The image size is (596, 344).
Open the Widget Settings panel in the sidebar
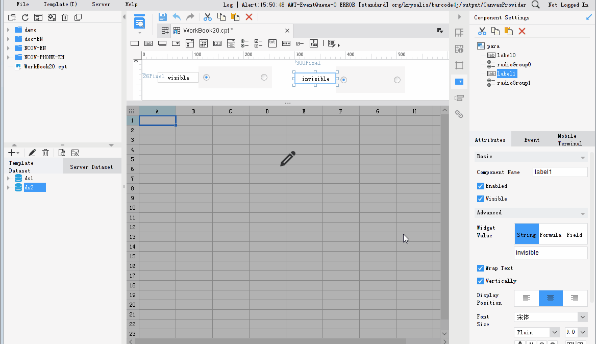pos(459,82)
